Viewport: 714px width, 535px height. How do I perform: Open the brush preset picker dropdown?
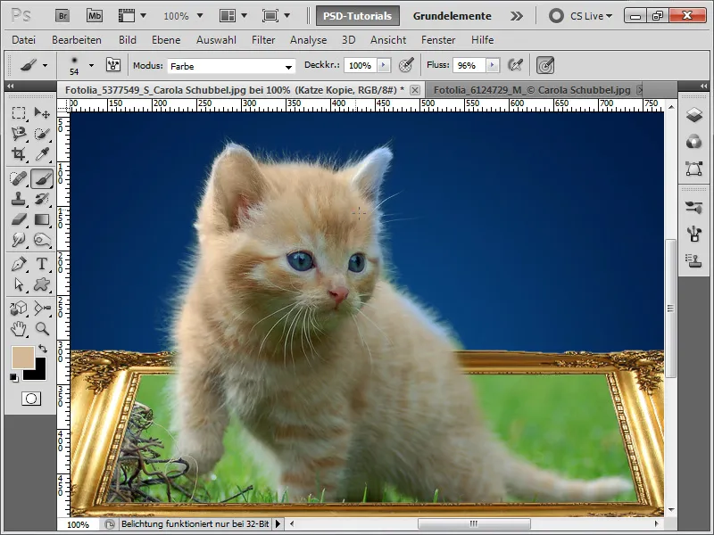tap(90, 65)
